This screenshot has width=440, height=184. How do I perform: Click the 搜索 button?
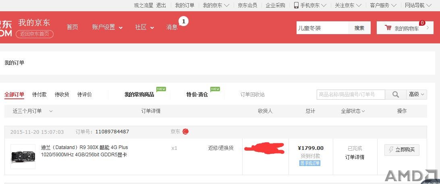(359, 28)
